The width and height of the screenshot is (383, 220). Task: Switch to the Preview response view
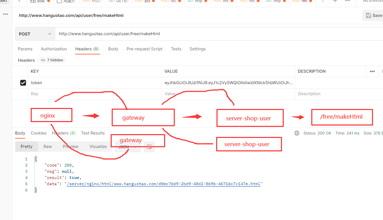[71, 147]
